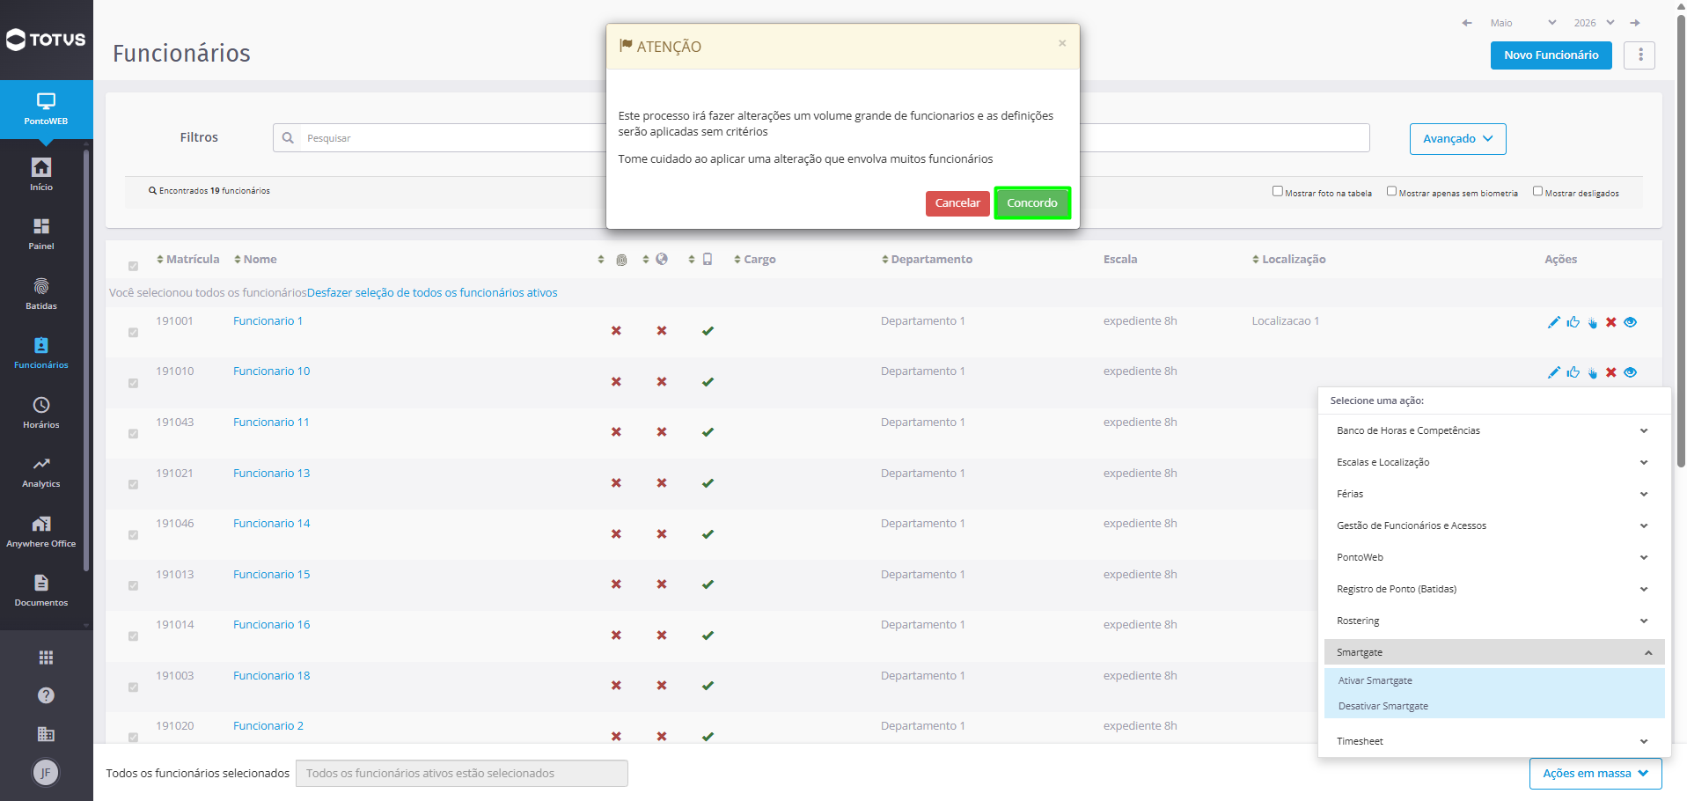Open the Painel sidebar item
The height and width of the screenshot is (801, 1687).
click(x=41, y=233)
